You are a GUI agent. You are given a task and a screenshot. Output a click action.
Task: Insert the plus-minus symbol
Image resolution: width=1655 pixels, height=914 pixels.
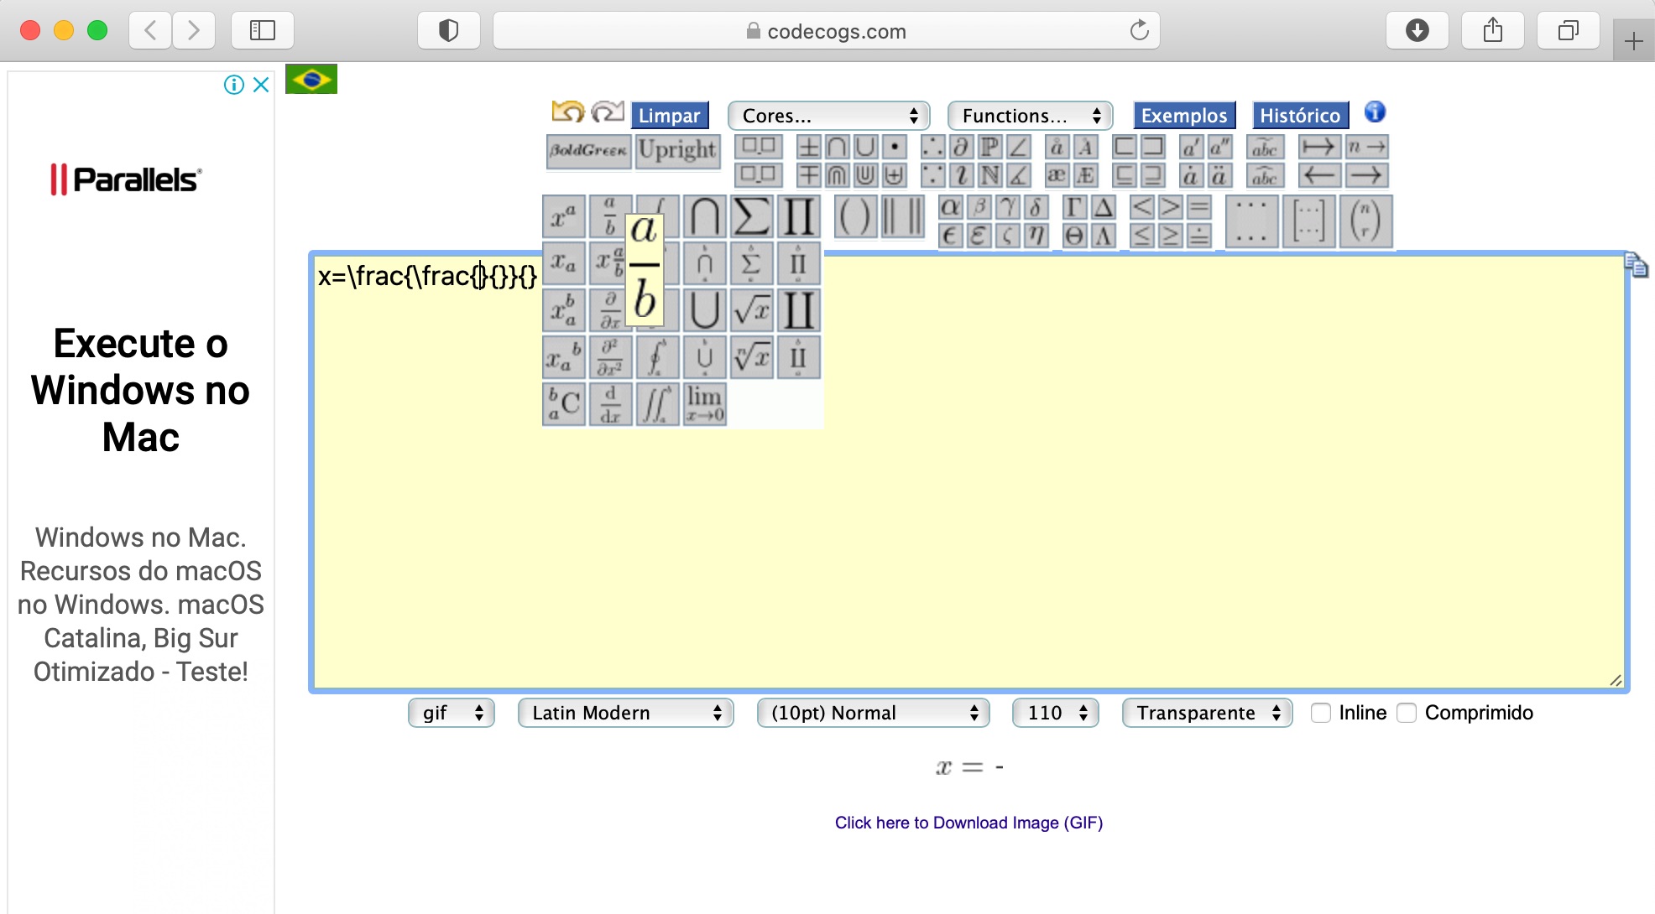coord(808,148)
